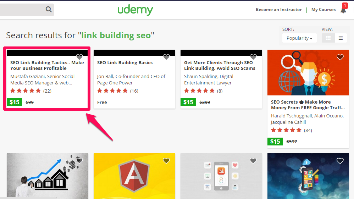
Task: Click struck-through $99 original price
Action: [x=29, y=102]
